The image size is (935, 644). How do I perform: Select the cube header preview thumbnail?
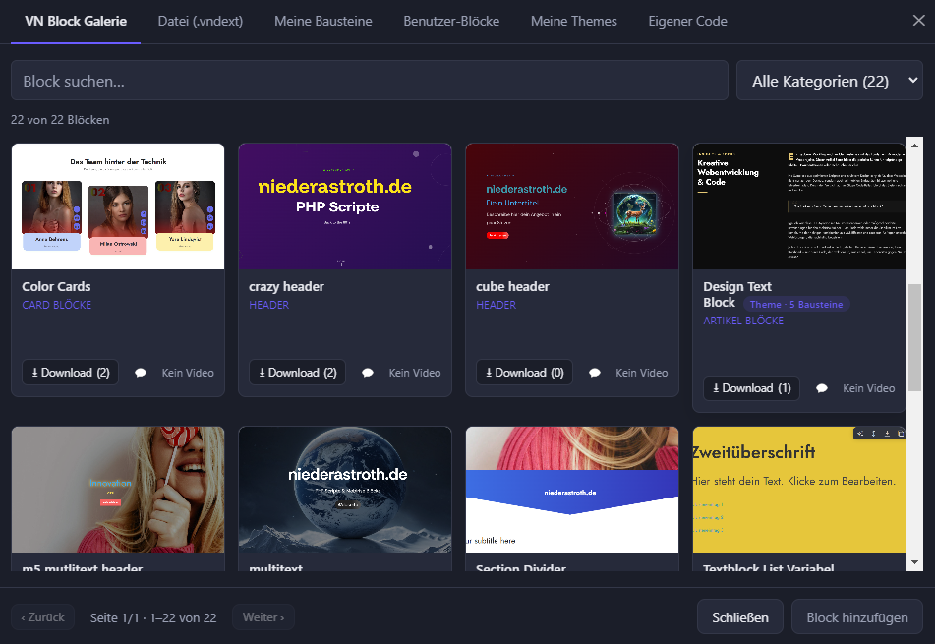point(572,206)
